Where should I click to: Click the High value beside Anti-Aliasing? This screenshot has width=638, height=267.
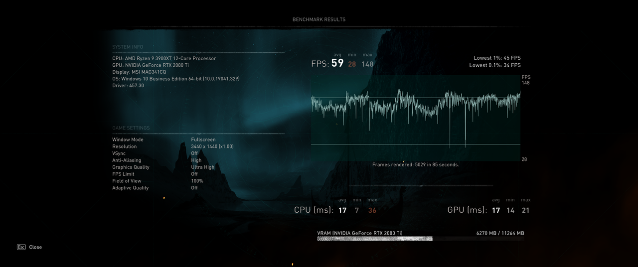click(196, 160)
